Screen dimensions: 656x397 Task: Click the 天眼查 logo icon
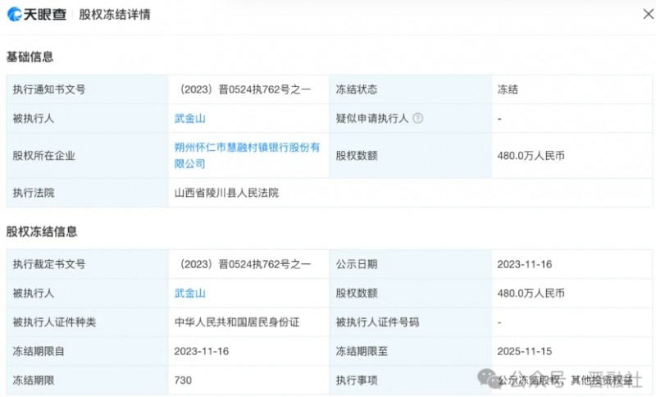pyautogui.click(x=15, y=14)
